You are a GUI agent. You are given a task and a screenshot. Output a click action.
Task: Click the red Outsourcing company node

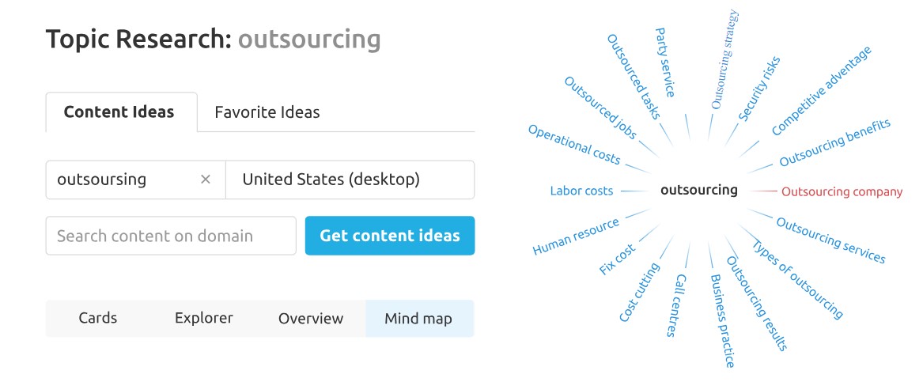[842, 192]
